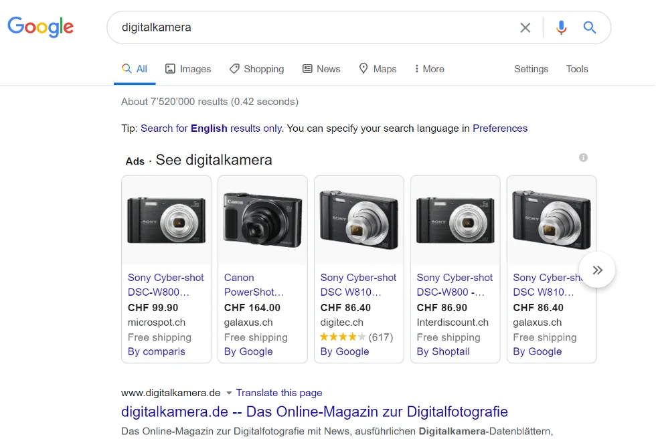Open the More menu
The image size is (656, 439).
point(429,69)
